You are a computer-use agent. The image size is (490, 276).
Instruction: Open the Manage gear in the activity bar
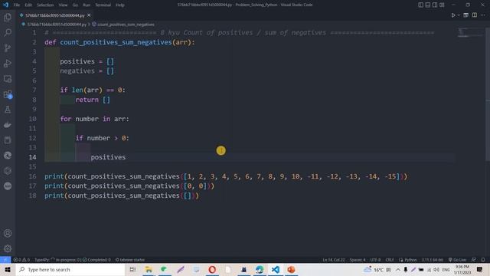point(8,248)
